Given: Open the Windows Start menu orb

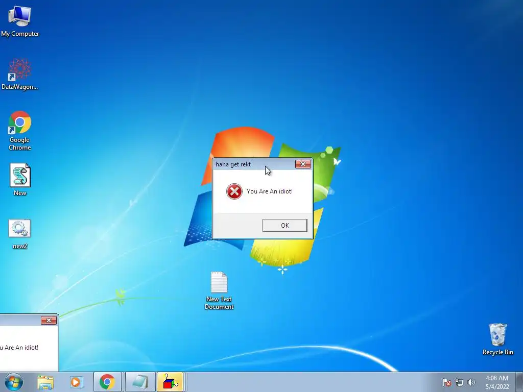Looking at the screenshot, I should [14, 382].
